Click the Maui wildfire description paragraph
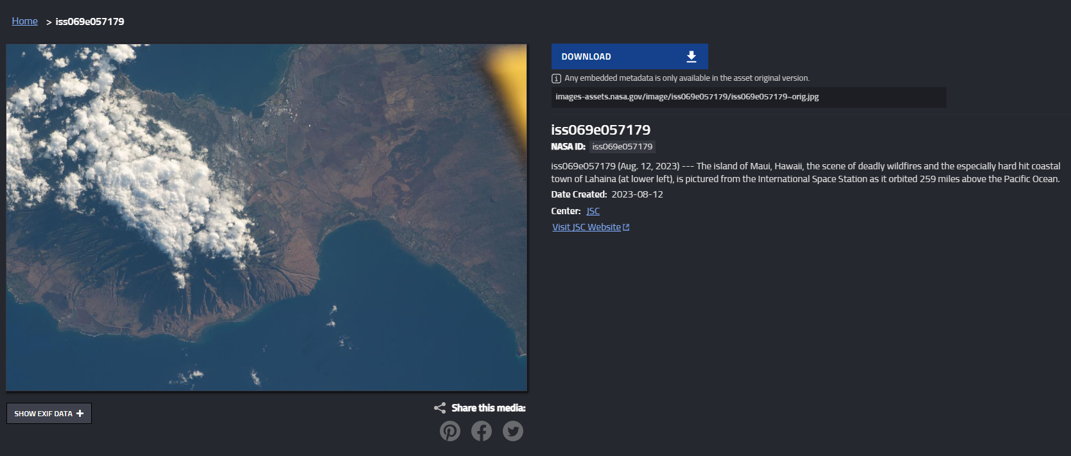This screenshot has width=1071, height=456. pyautogui.click(x=806, y=173)
